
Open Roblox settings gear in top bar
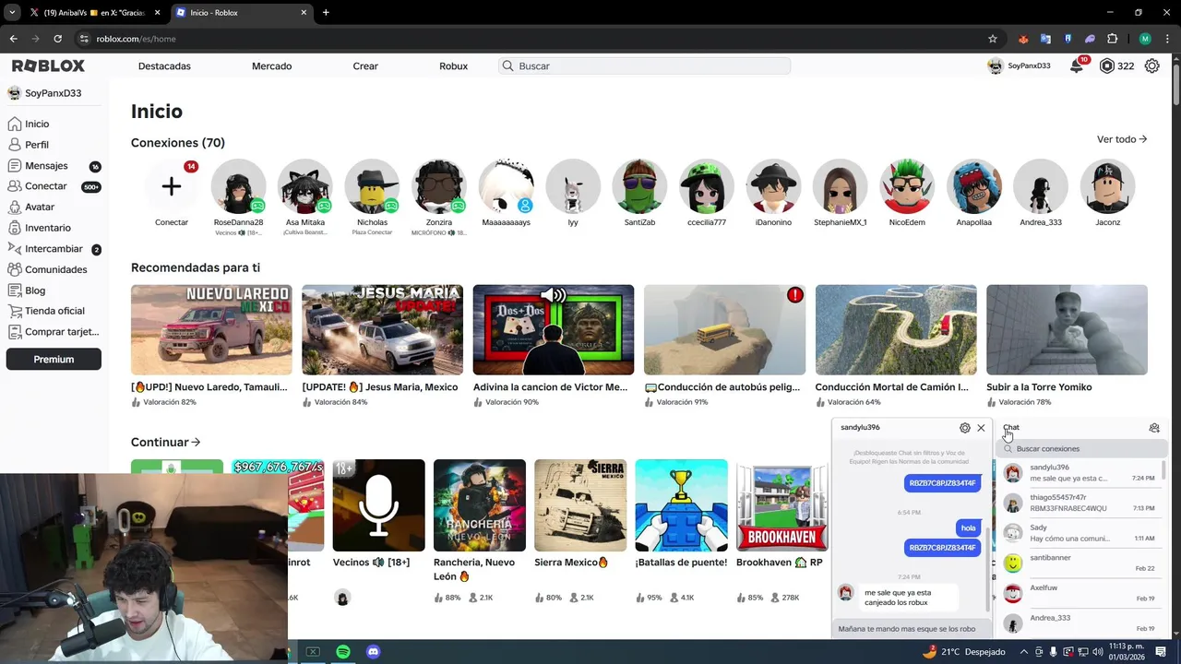[x=1151, y=66]
